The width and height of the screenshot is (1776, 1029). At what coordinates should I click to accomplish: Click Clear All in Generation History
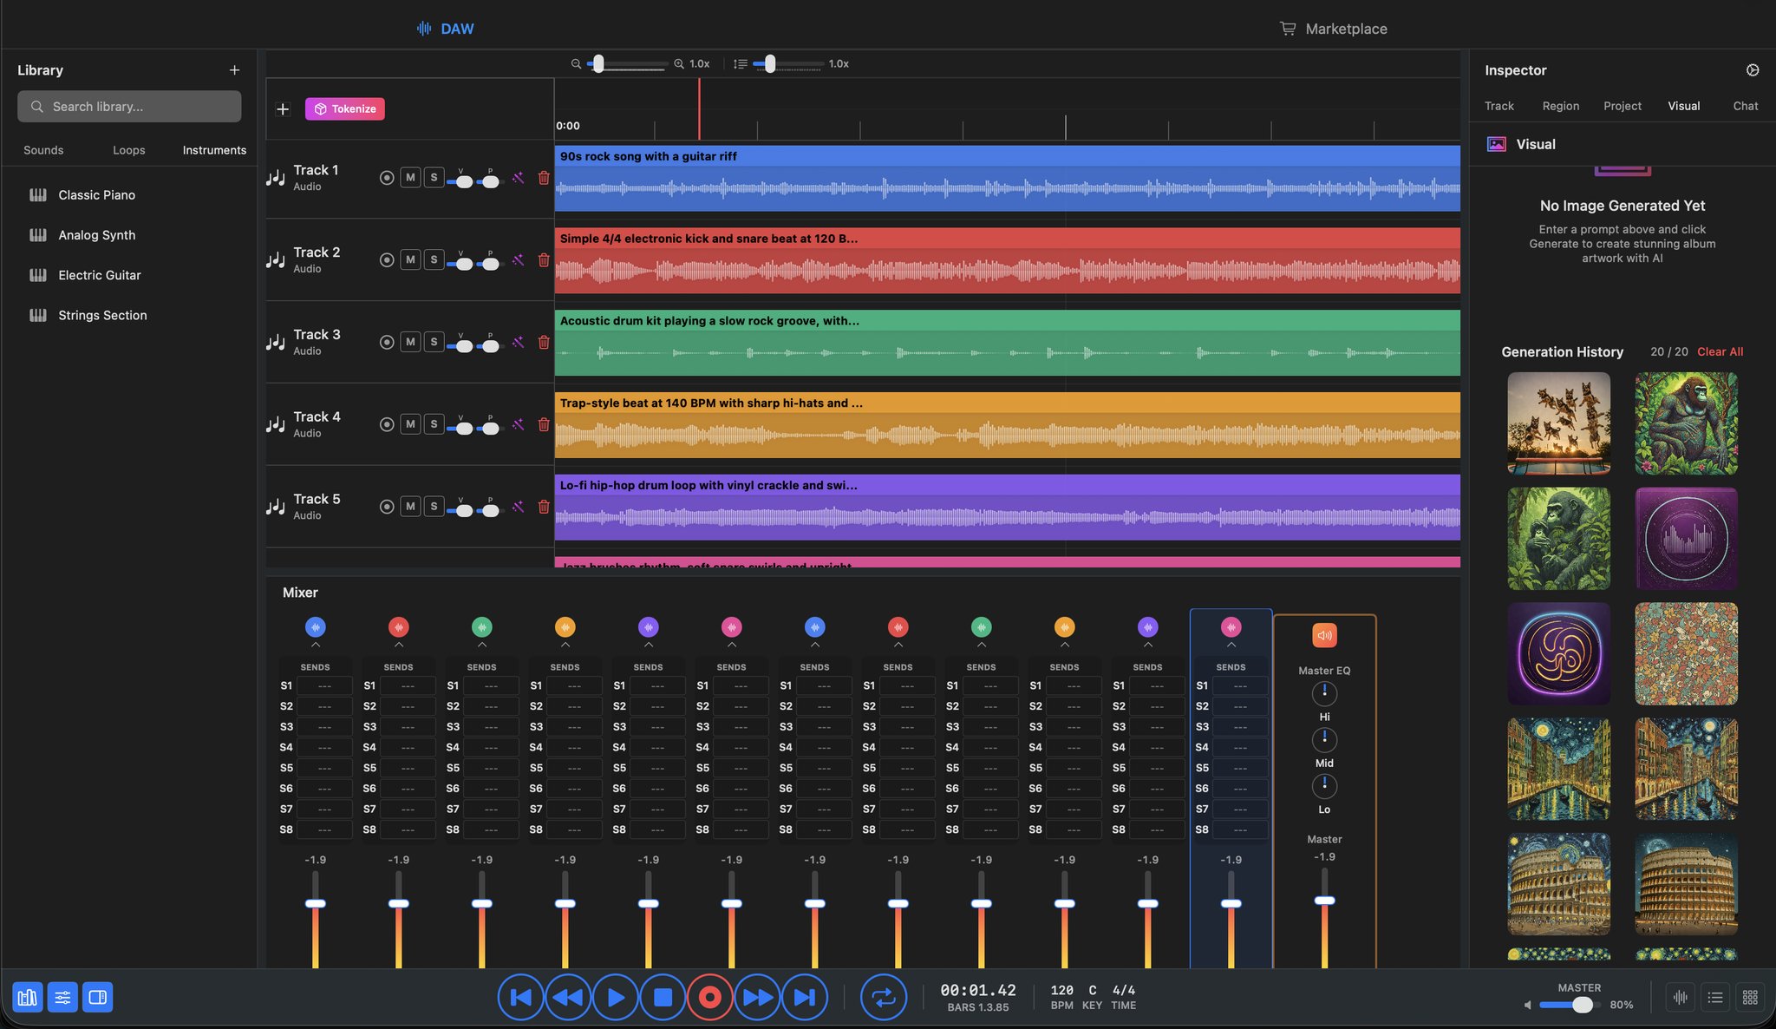click(1719, 351)
